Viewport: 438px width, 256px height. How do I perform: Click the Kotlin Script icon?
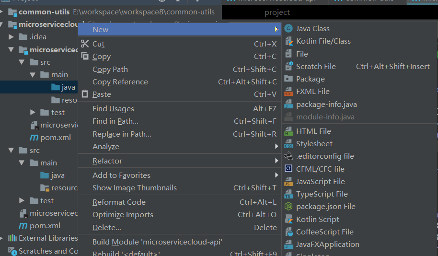pyautogui.click(x=288, y=219)
